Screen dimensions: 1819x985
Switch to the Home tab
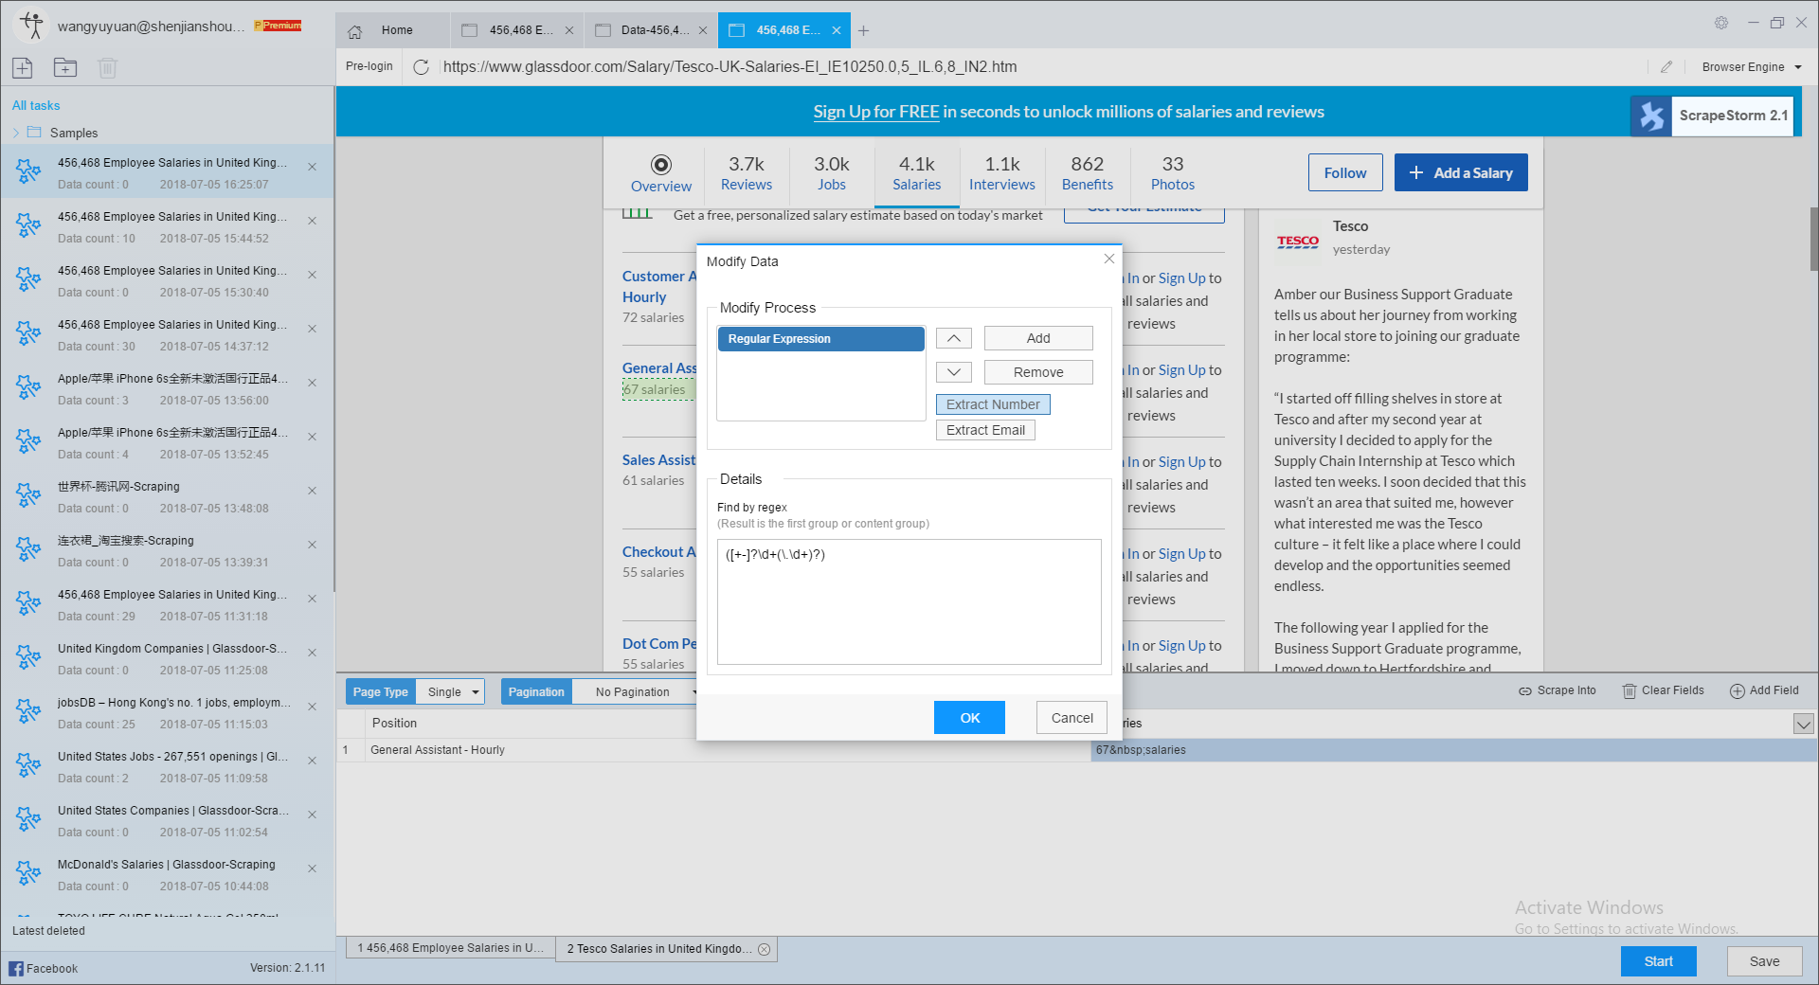[393, 30]
